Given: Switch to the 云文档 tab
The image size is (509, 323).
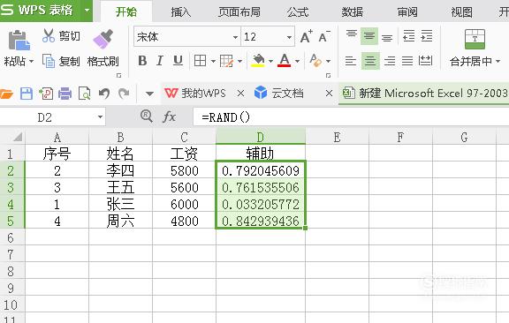Looking at the screenshot, I should [x=279, y=94].
